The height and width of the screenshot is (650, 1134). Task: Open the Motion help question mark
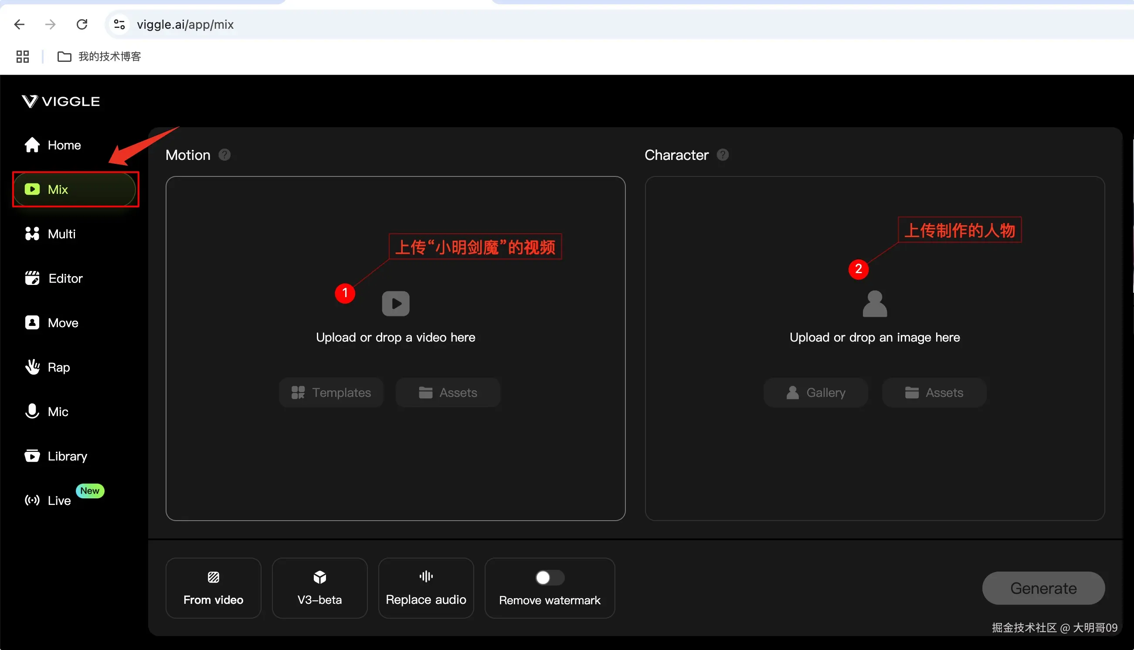(224, 155)
